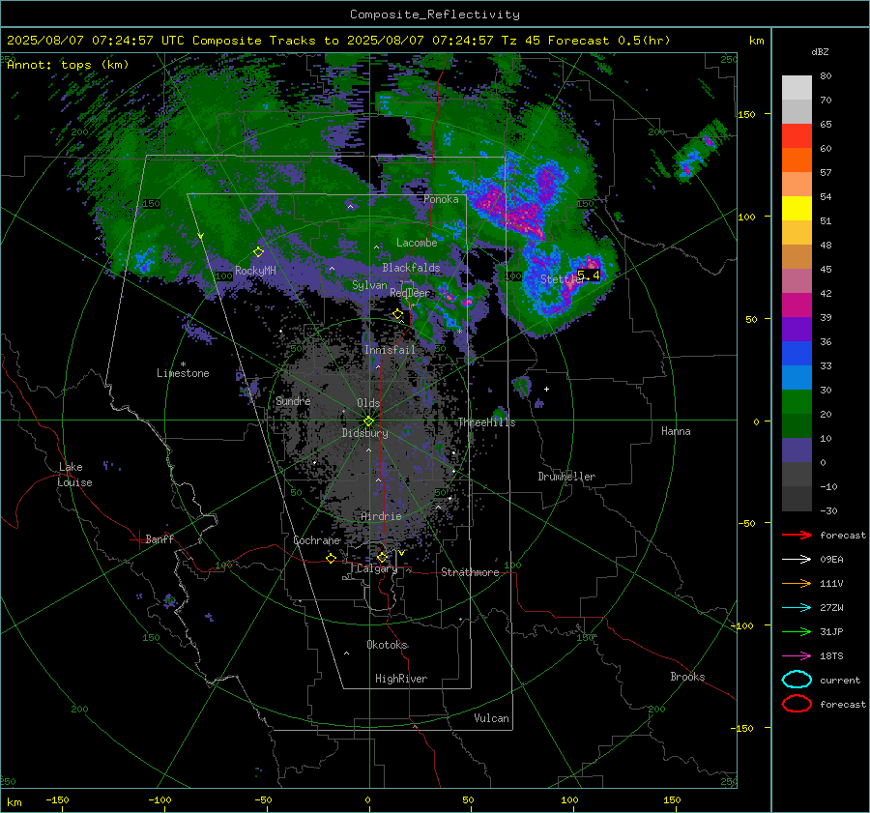This screenshot has width=870, height=813.
Task: Select the green 31JP track arrow
Action: click(x=797, y=631)
